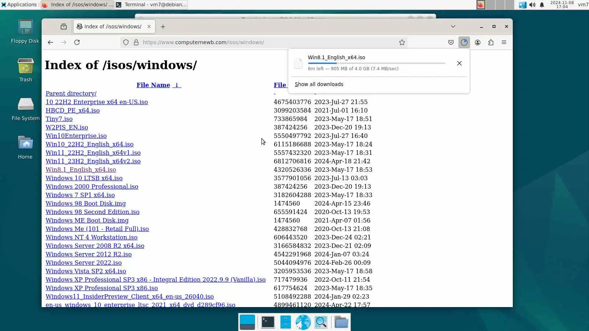Image resolution: width=589 pixels, height=331 pixels.
Task: Open the Win10_22H2_English_x64.iso link
Action: tap(89, 144)
